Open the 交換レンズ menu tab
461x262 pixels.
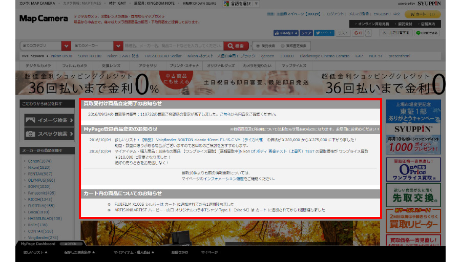pyautogui.click(x=111, y=65)
